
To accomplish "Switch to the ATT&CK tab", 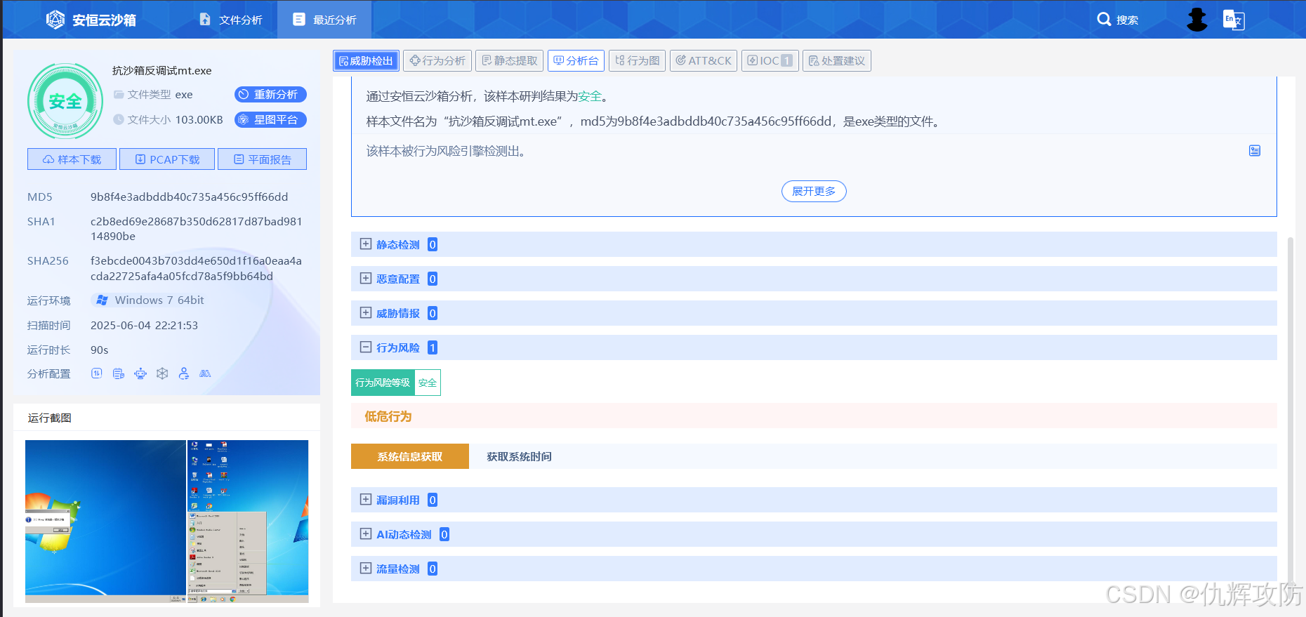I will tap(704, 61).
